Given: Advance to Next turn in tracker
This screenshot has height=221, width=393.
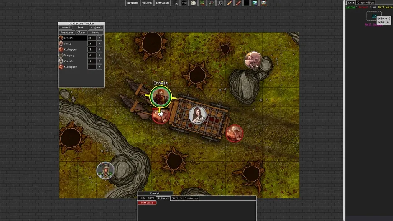Looking at the screenshot, I should pos(95,33).
